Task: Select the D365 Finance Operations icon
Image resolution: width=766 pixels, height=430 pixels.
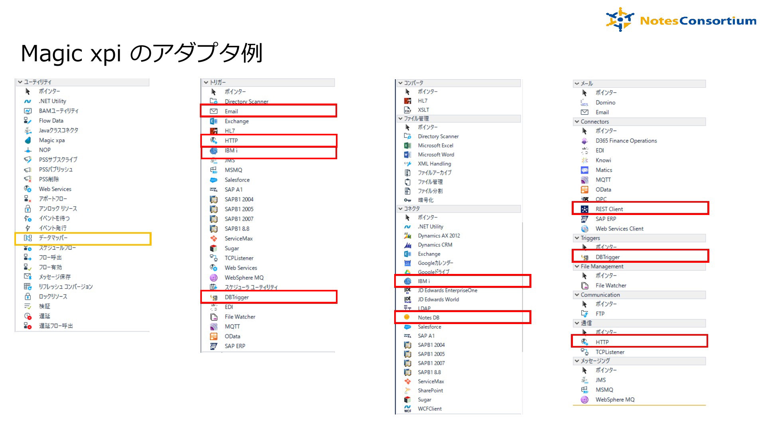Action: pos(584,141)
